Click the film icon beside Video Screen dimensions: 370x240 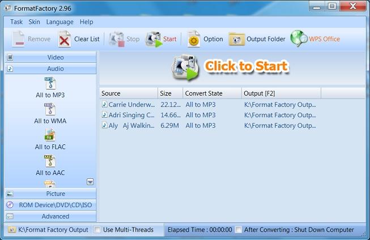click(10, 57)
